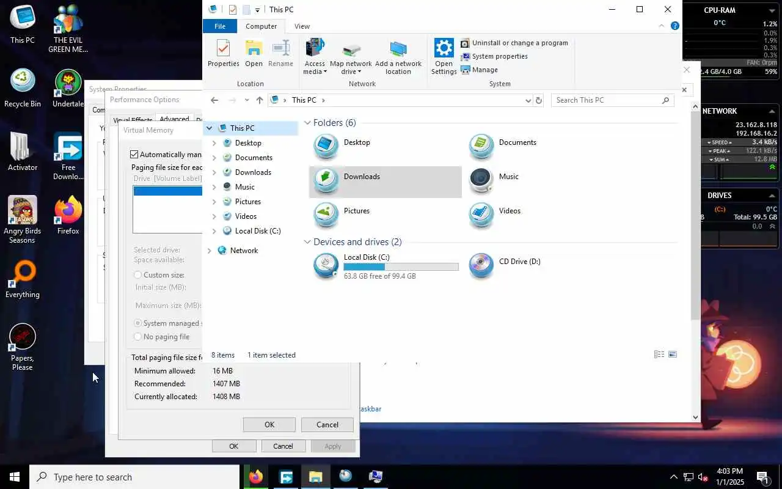Screen dimensions: 782x489
Task: Open the Recycle Bin desktop icon
Action: pyautogui.click(x=23, y=88)
